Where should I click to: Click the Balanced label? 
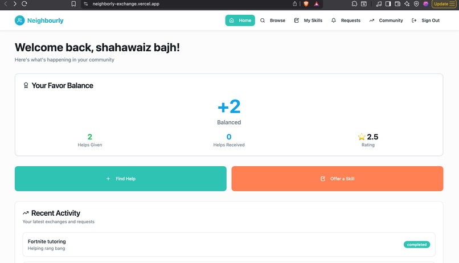[x=229, y=122]
